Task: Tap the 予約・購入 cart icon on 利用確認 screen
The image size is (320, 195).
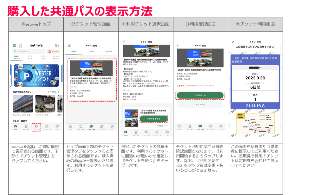Action: click(190, 127)
